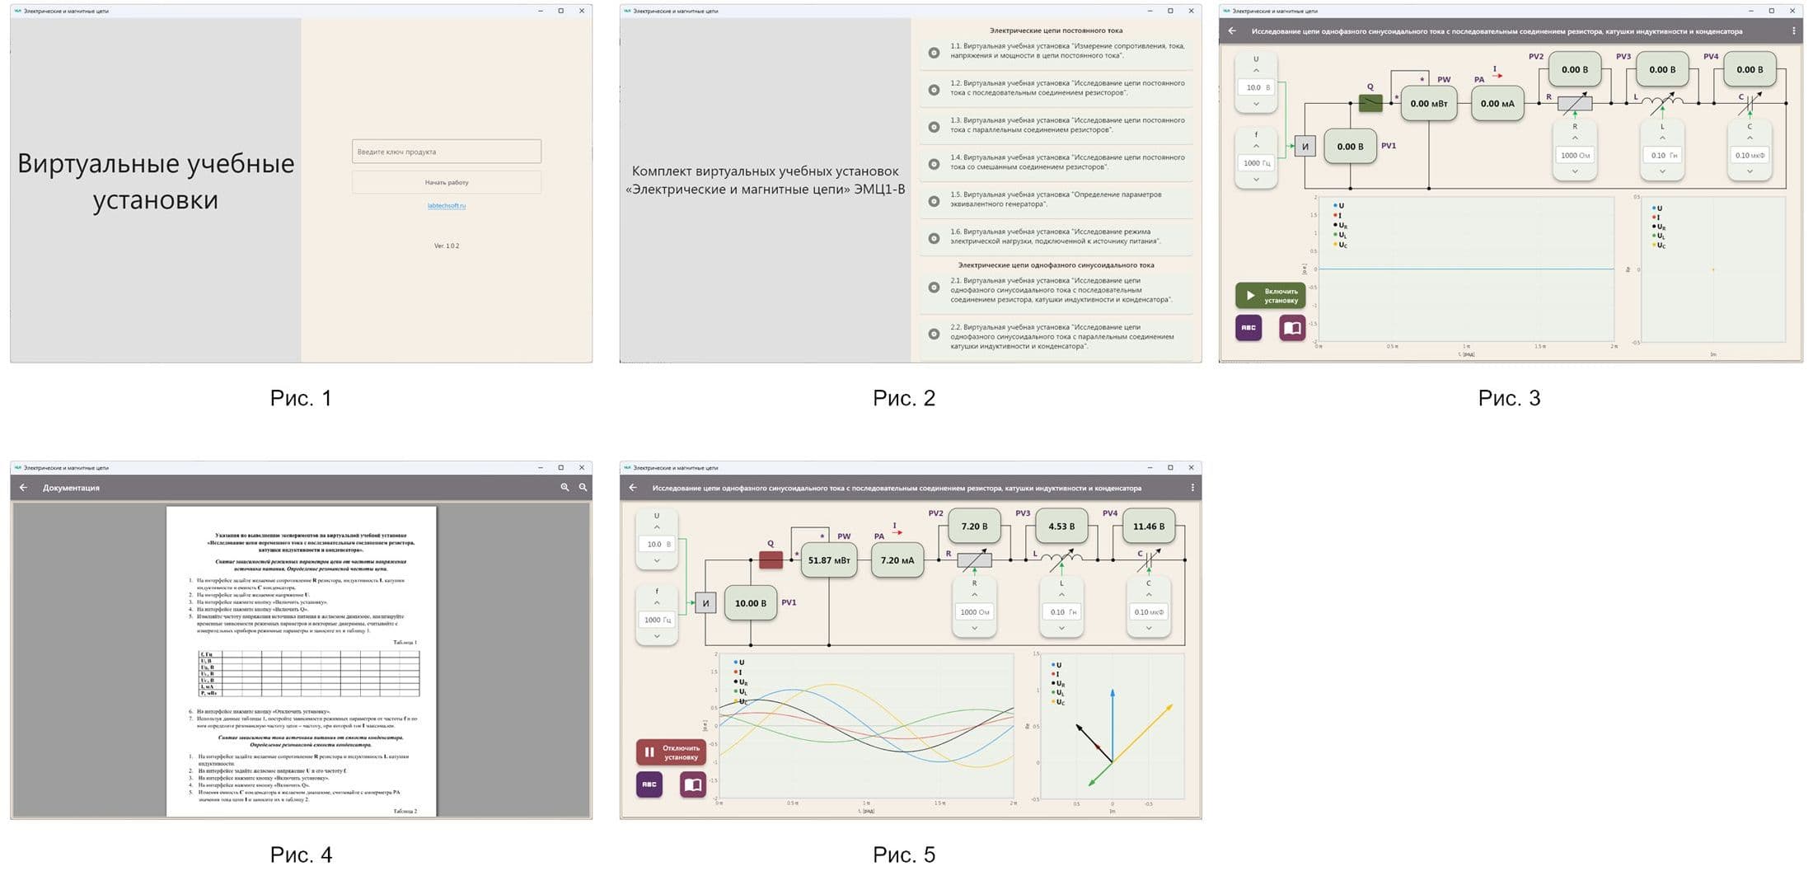The width and height of the screenshot is (1813, 871).
Task: Click zoom-out magnifier in Рис. 4 toolbar
Action: click(x=583, y=488)
